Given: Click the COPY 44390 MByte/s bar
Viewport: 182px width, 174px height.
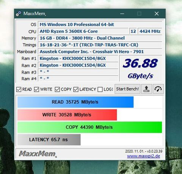Looking at the screenshot, I should pos(89,127).
